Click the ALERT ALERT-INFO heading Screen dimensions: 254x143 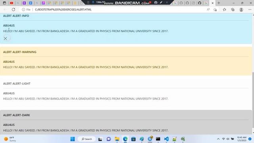(x=16, y=16)
